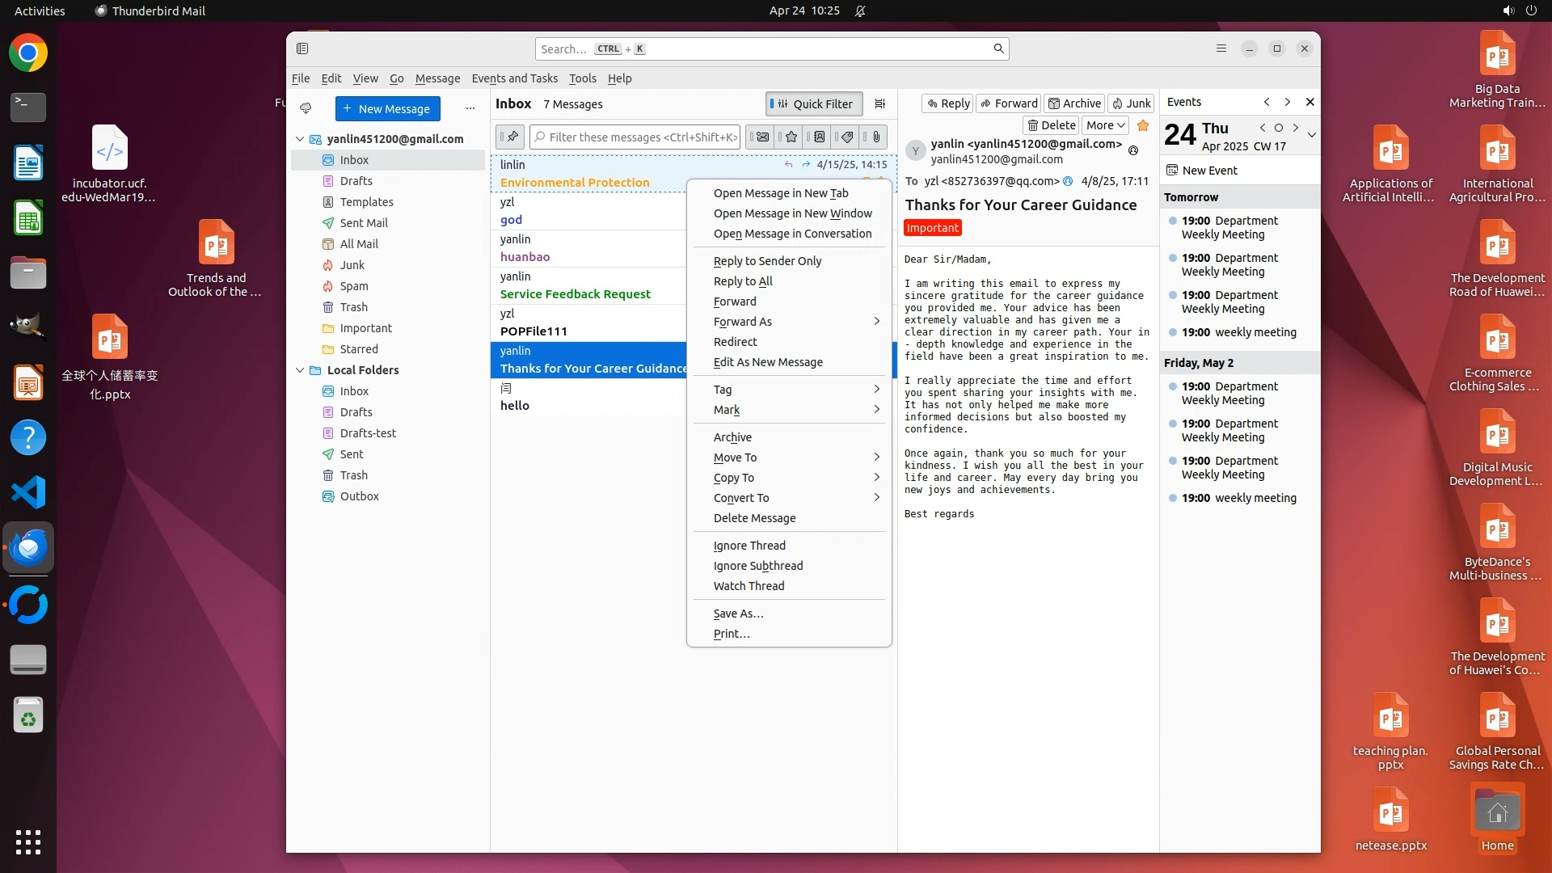Click the get messages cloud icon
Screen dimensions: 1552x873
coord(306,108)
